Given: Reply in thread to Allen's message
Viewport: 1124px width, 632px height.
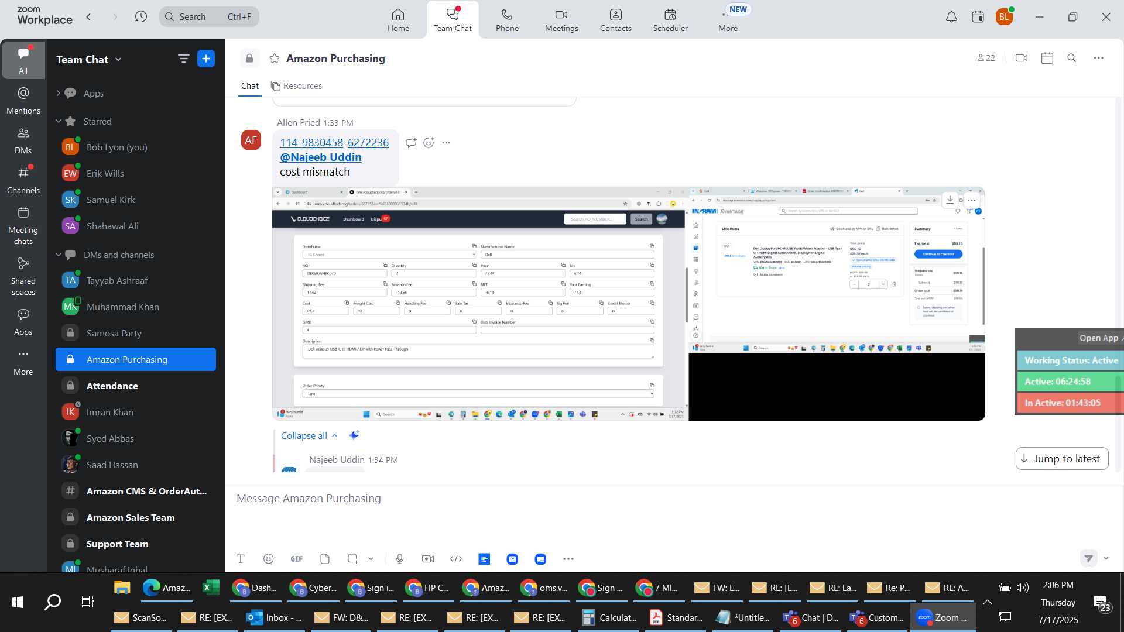Looking at the screenshot, I should point(411,142).
